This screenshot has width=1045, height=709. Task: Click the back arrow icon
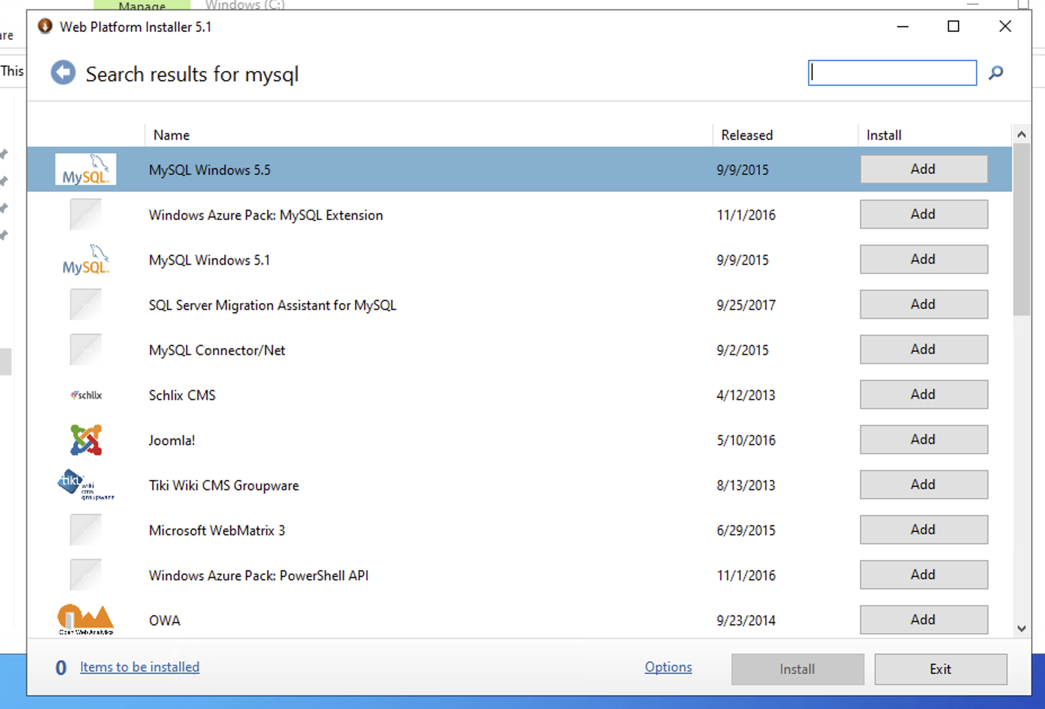click(63, 73)
